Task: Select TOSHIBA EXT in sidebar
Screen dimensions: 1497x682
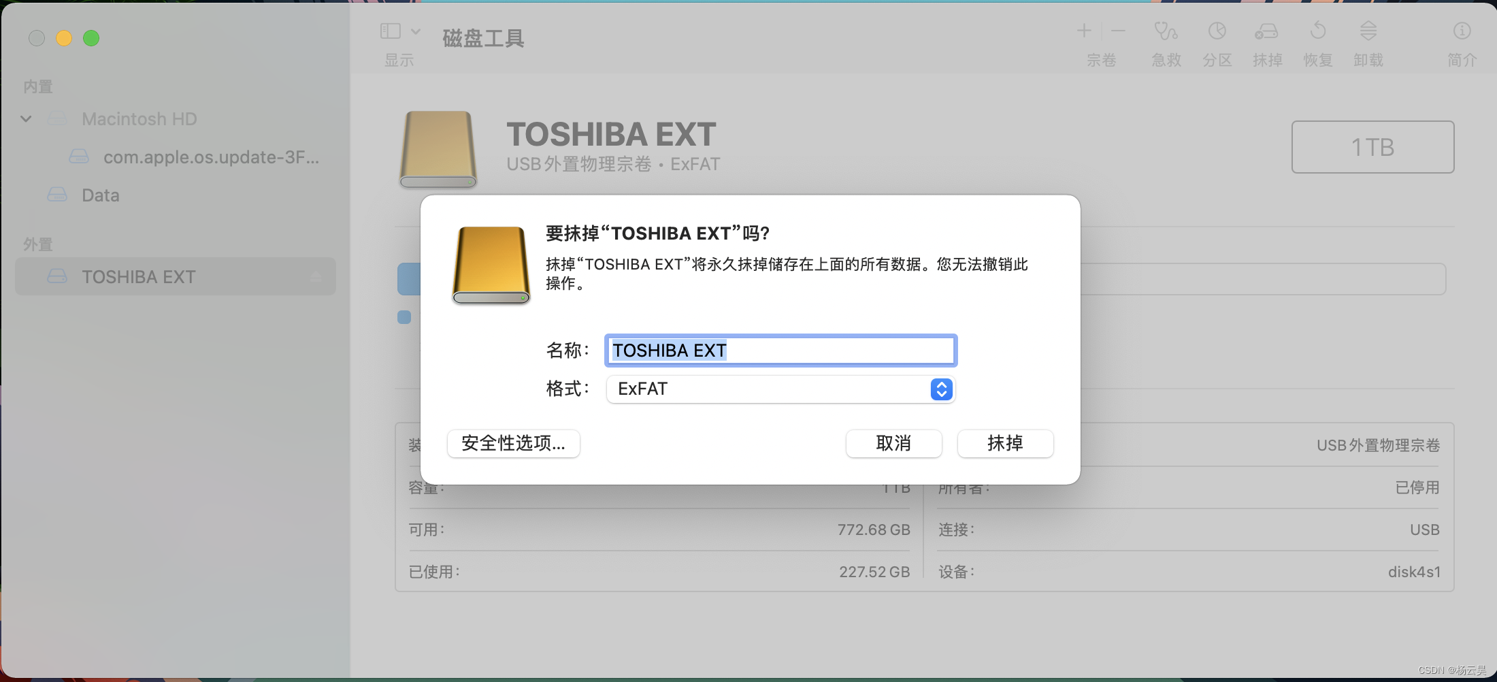Action: click(x=176, y=276)
